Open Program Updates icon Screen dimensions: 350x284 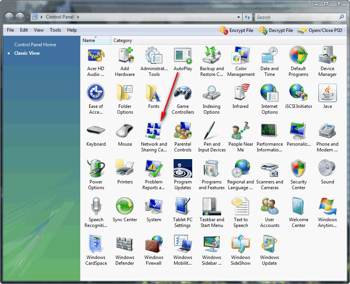[x=183, y=168]
